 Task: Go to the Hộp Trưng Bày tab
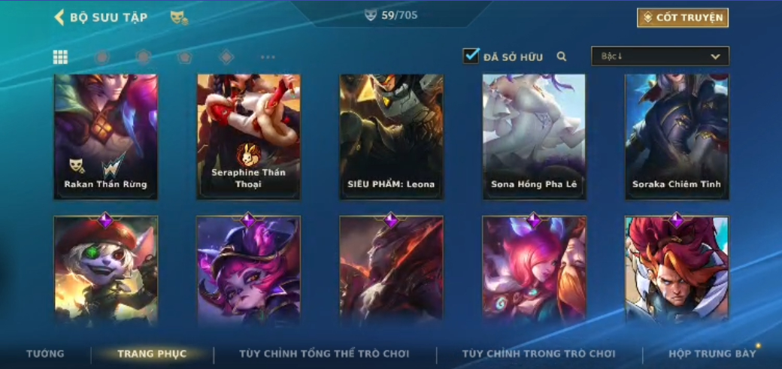tap(712, 353)
